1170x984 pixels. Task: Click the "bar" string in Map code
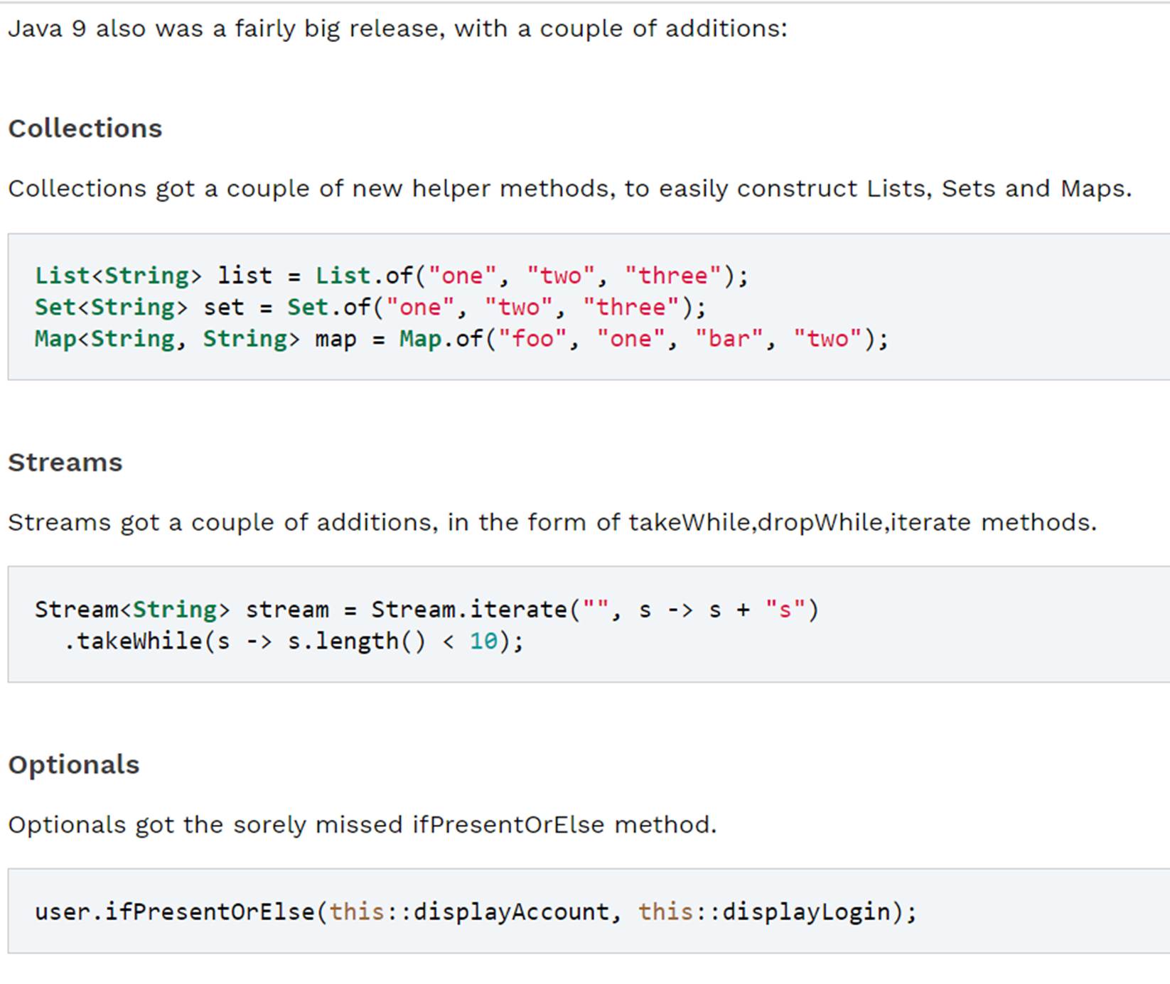pyautogui.click(x=729, y=339)
